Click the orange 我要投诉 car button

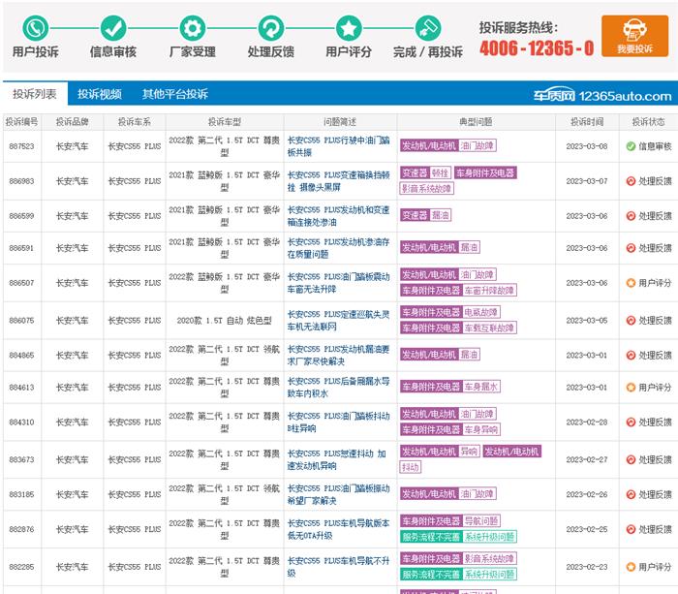[x=634, y=36]
